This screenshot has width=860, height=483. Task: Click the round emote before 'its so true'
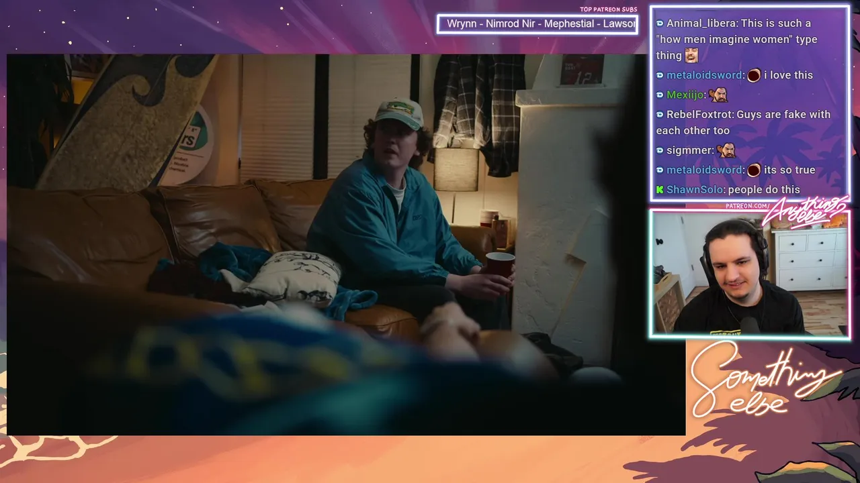[x=754, y=170]
